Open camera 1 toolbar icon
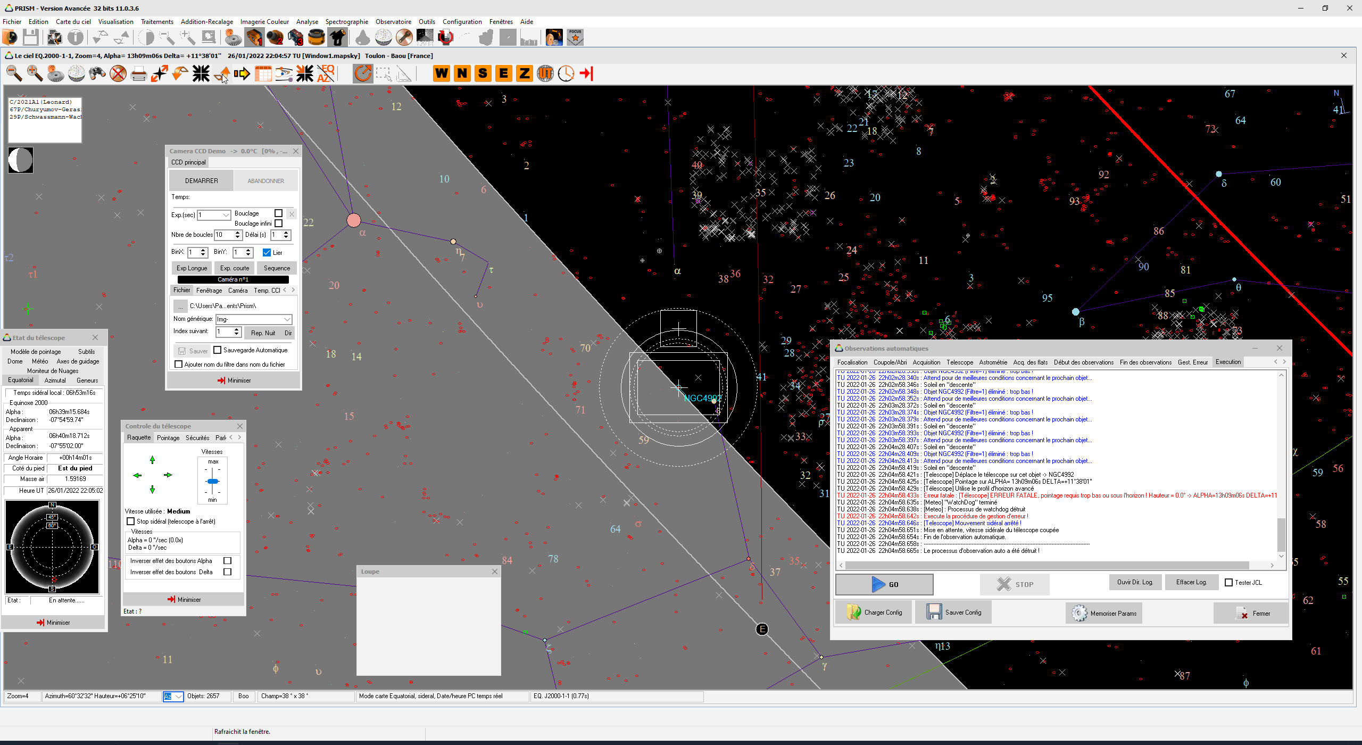 click(254, 37)
